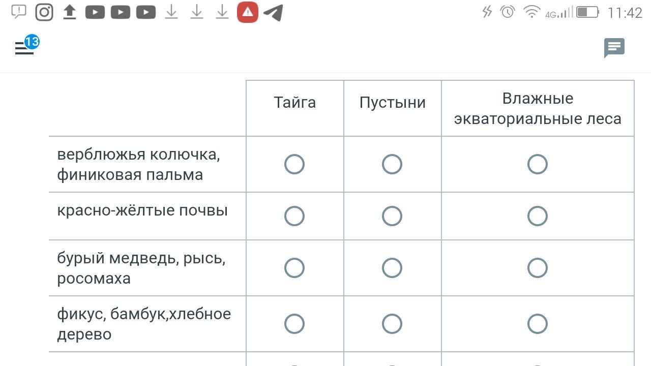Tap the battery status icon
The width and height of the screenshot is (651, 366).
click(x=588, y=12)
